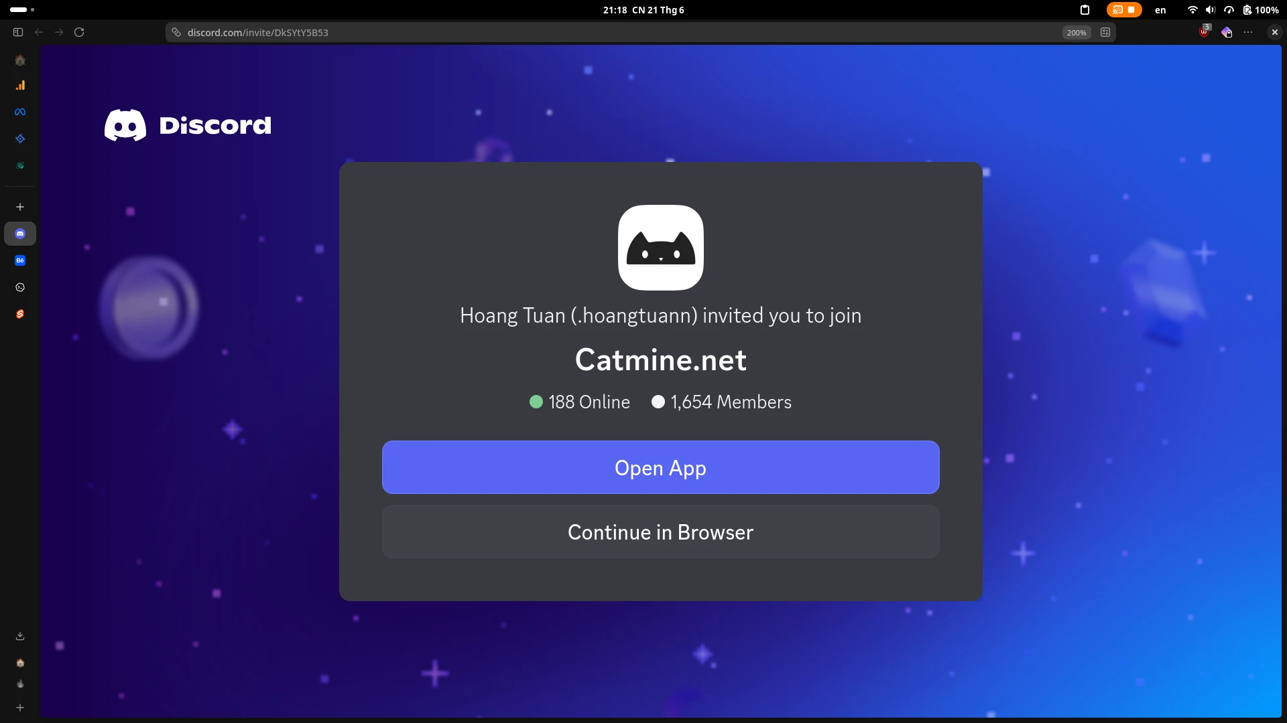This screenshot has height=723, width=1287.
Task: Open the site settings icon beside zoom level
Action: (1105, 32)
